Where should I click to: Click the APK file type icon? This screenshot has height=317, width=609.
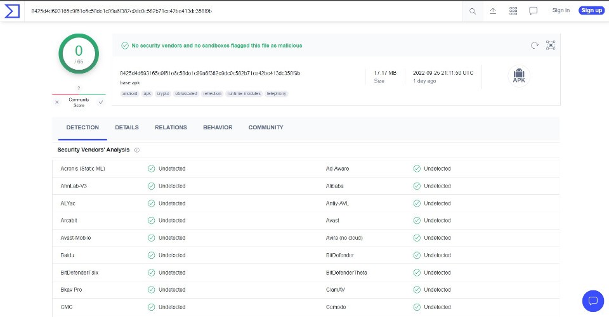coord(519,76)
